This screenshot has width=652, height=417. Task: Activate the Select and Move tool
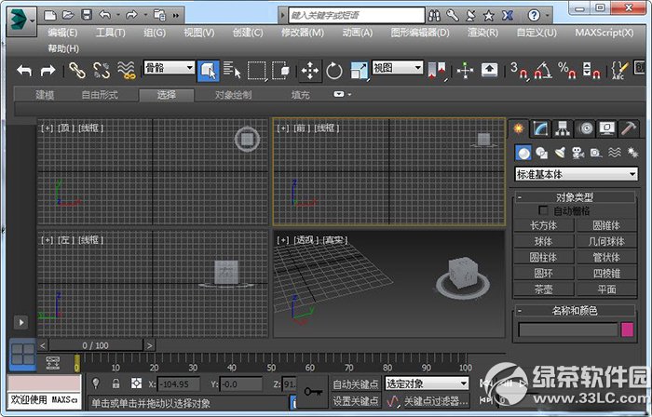(310, 71)
